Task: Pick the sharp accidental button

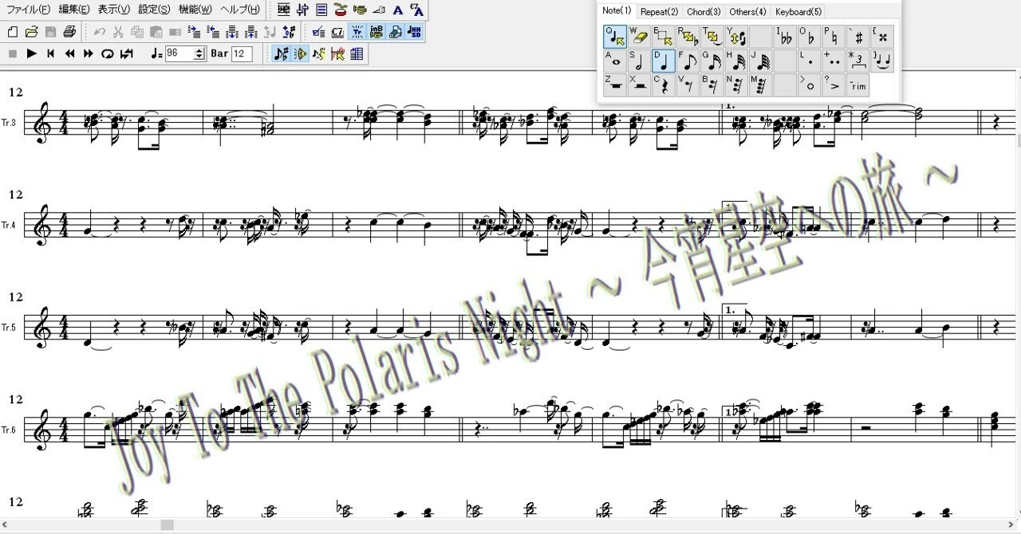Action: tap(857, 37)
